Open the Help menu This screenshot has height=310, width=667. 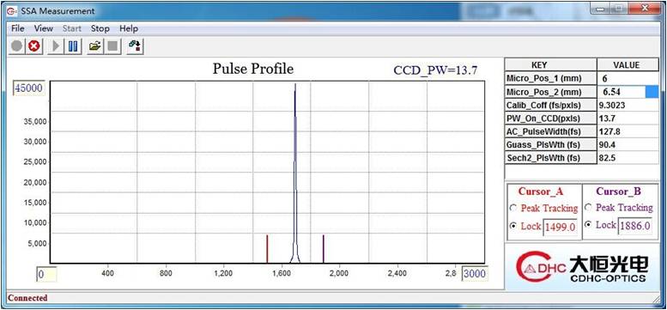coord(129,28)
